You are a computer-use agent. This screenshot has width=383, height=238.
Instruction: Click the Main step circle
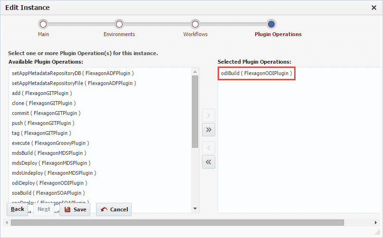(x=43, y=24)
